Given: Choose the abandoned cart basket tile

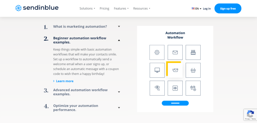Looking at the screenshot, I should tap(193, 88).
